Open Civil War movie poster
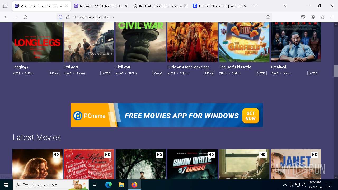 [141, 42]
